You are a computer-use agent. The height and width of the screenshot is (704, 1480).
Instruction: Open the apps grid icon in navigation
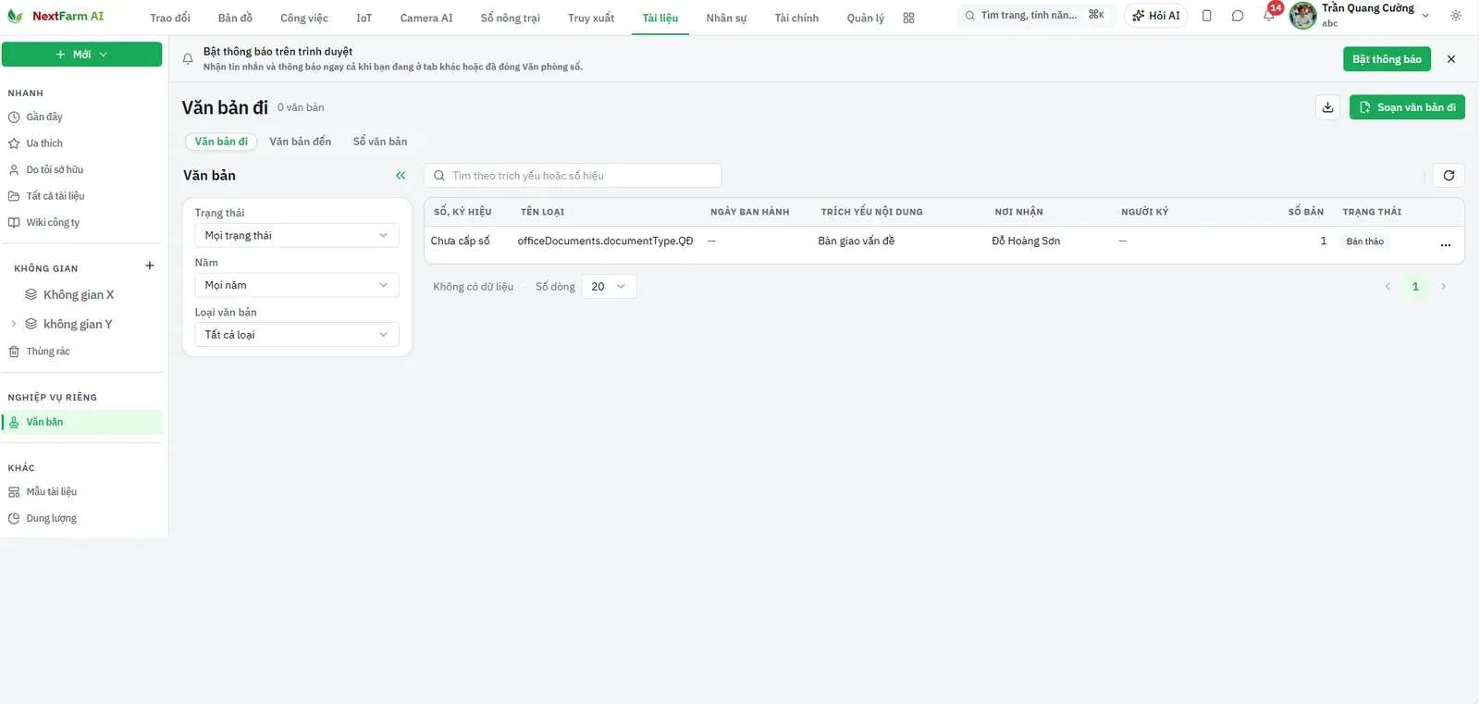point(908,18)
